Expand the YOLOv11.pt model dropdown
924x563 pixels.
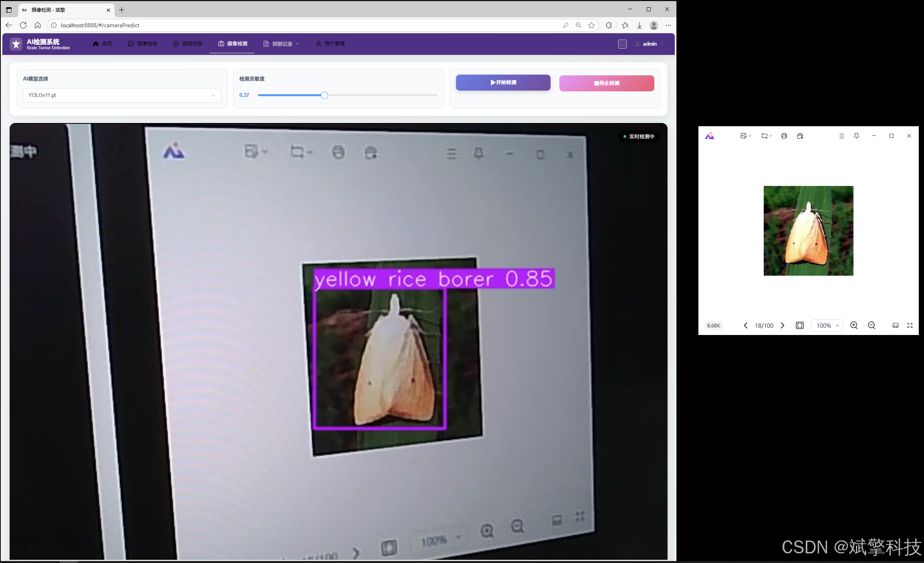(x=122, y=95)
